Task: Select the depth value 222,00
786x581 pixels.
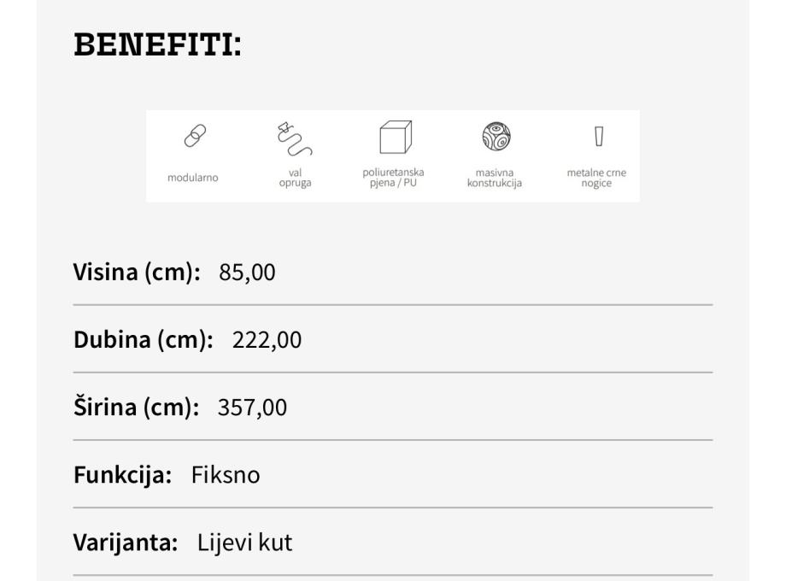Action: 267,341
